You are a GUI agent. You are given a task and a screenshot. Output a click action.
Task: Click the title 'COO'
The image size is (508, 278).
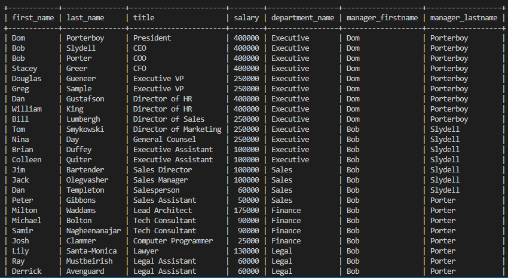(x=140, y=58)
